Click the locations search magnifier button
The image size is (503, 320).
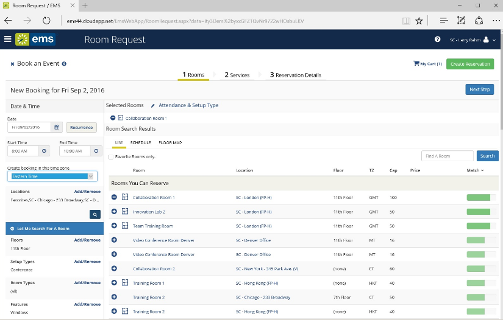click(95, 214)
